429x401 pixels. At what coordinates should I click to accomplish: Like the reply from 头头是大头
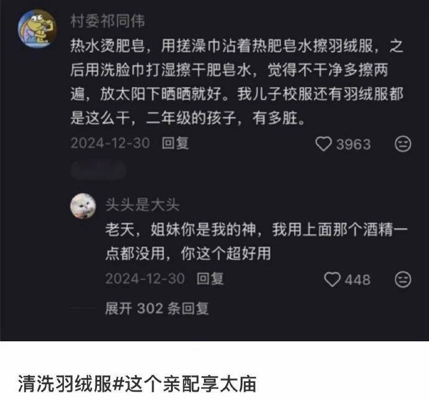pos(332,279)
